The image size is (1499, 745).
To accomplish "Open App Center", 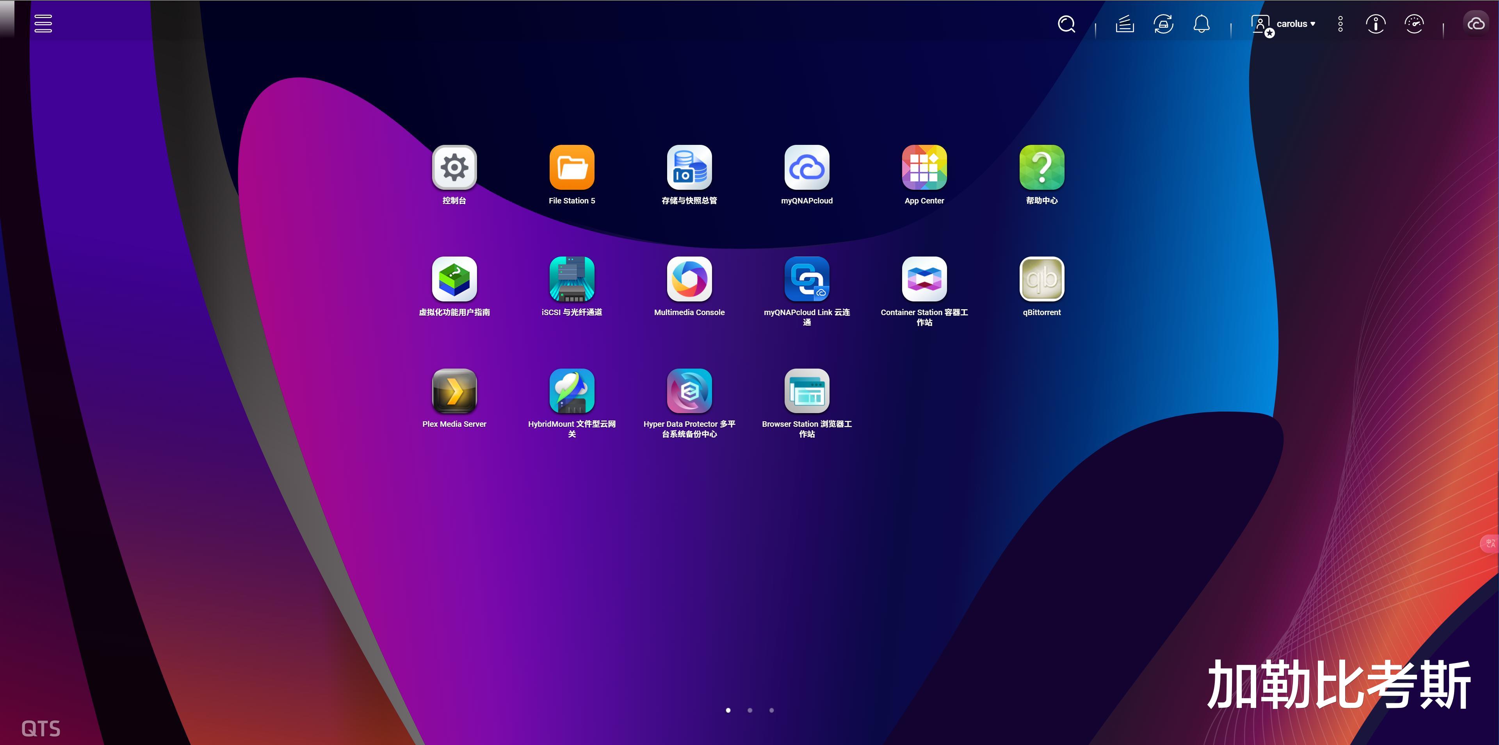I will pyautogui.click(x=924, y=168).
